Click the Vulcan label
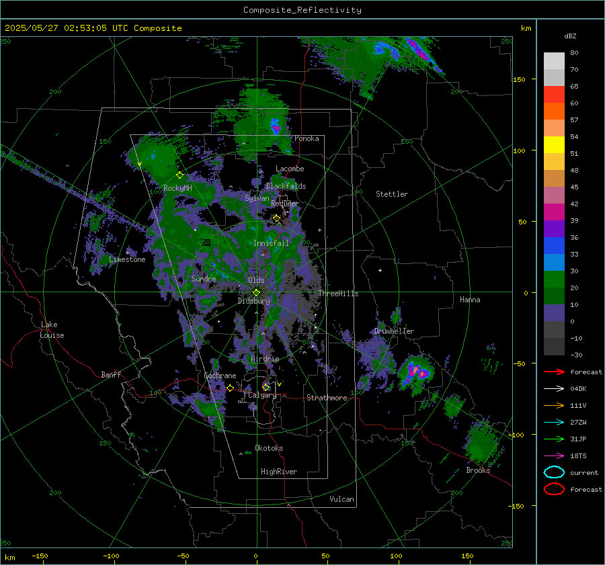This screenshot has width=605, height=565. [341, 499]
